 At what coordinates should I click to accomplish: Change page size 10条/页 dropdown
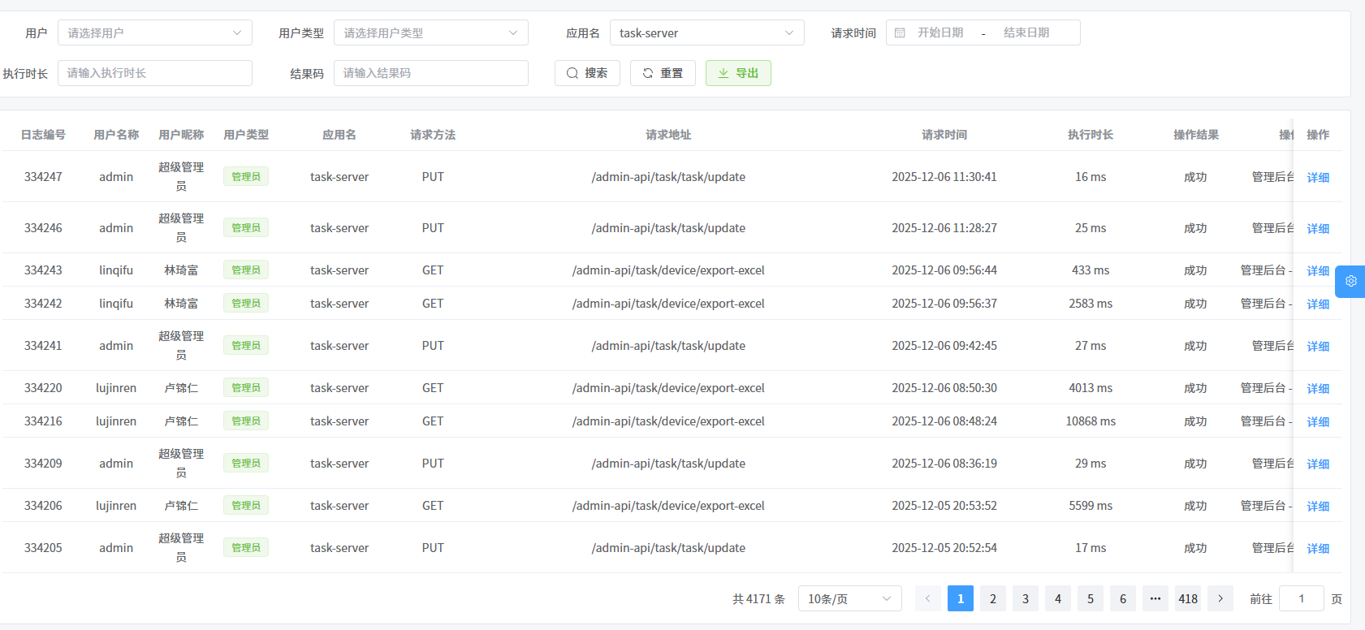pos(849,598)
